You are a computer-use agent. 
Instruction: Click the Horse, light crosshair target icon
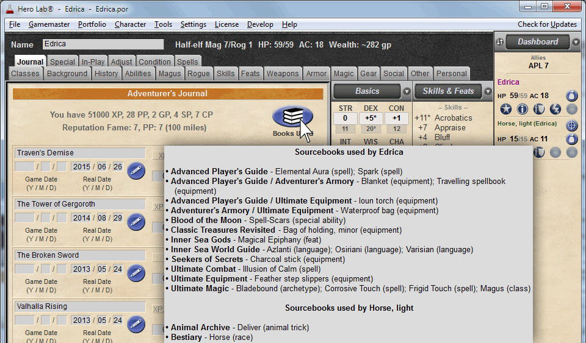coord(571,126)
